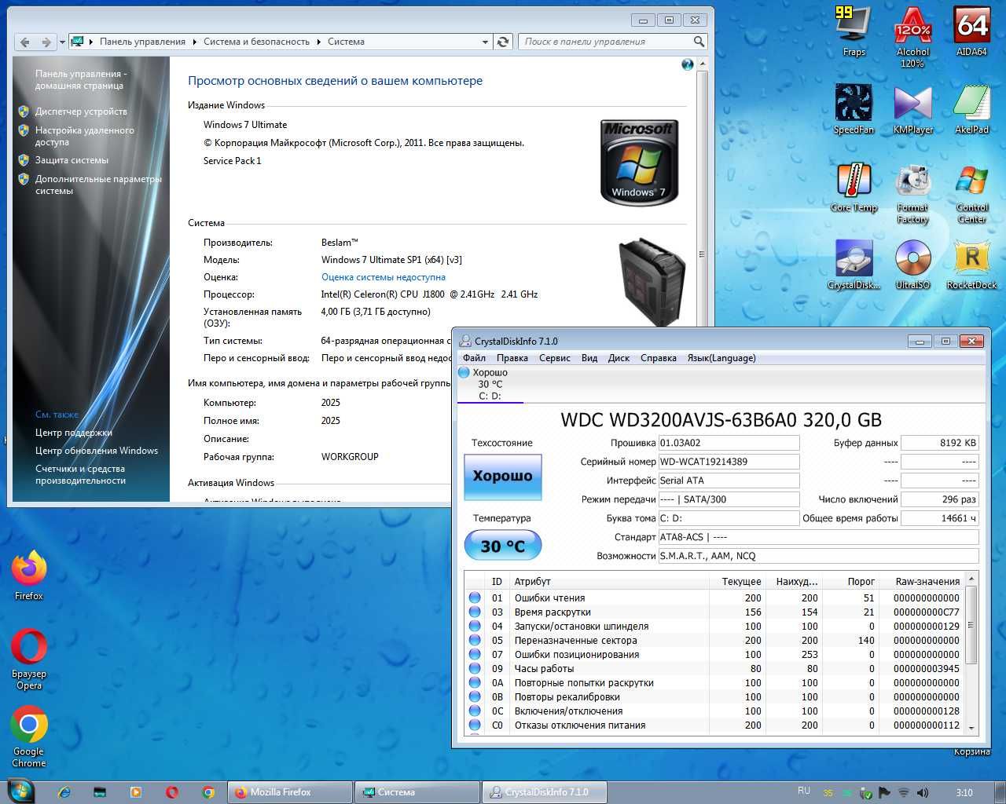
Task: Open the CrystalDiskInfo desktop shortcut
Action: [x=854, y=265]
